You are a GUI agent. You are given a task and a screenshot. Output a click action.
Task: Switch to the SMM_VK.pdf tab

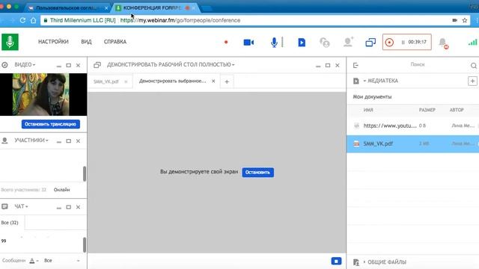(x=106, y=81)
